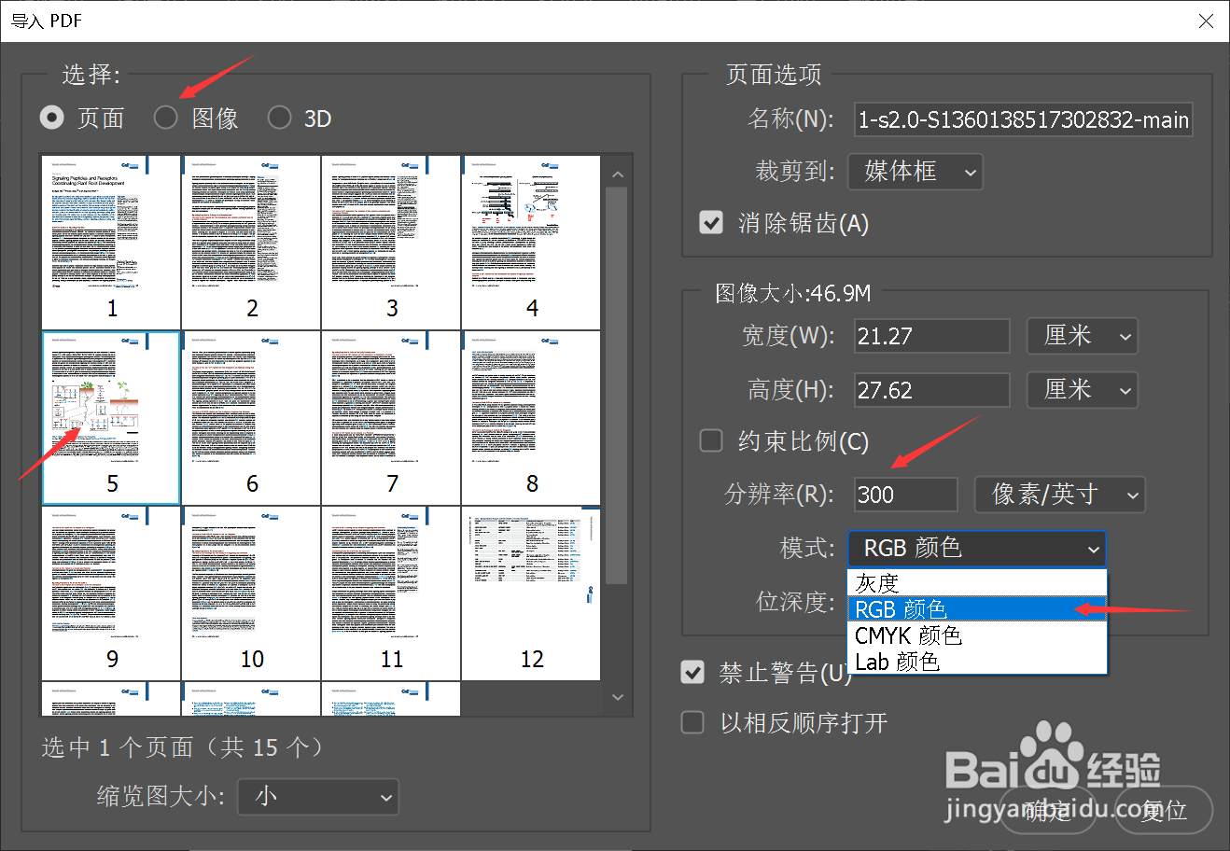Open the 裁剪到 crop-to dropdown

pyautogui.click(x=914, y=172)
